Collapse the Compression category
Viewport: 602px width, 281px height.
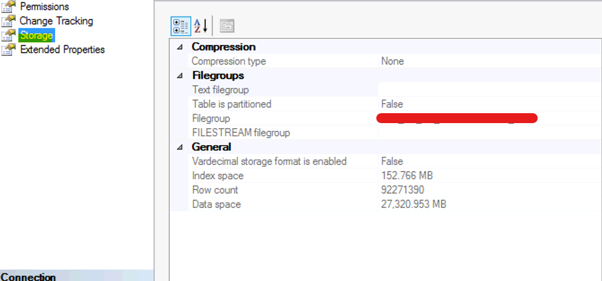[x=179, y=47]
